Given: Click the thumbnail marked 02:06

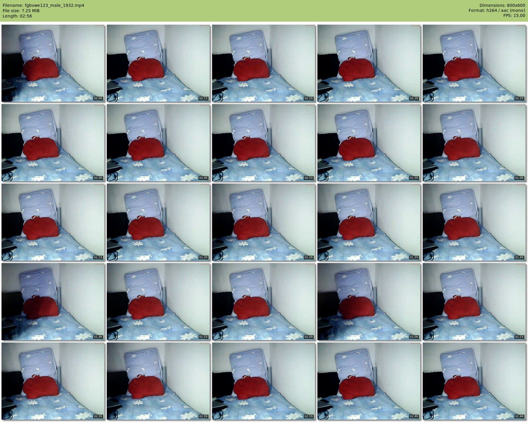Looking at the screenshot, I should click(x=369, y=302).
